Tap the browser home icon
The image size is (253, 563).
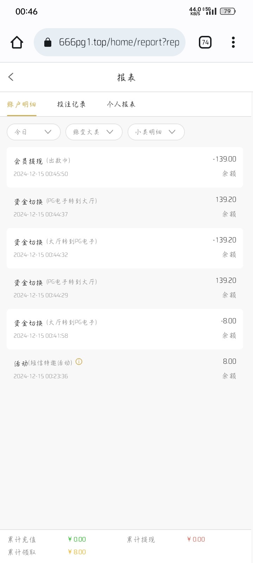click(x=17, y=43)
